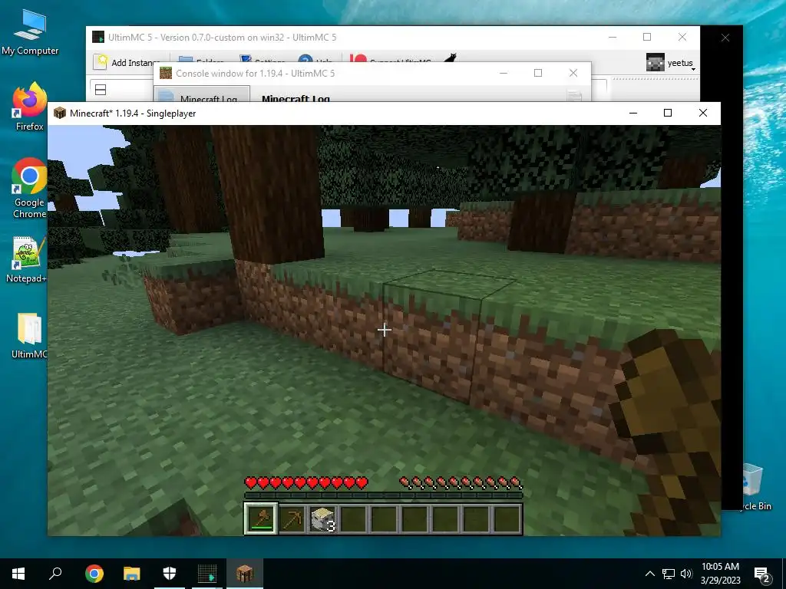Open Google Chrome desktop shortcut

(x=30, y=189)
